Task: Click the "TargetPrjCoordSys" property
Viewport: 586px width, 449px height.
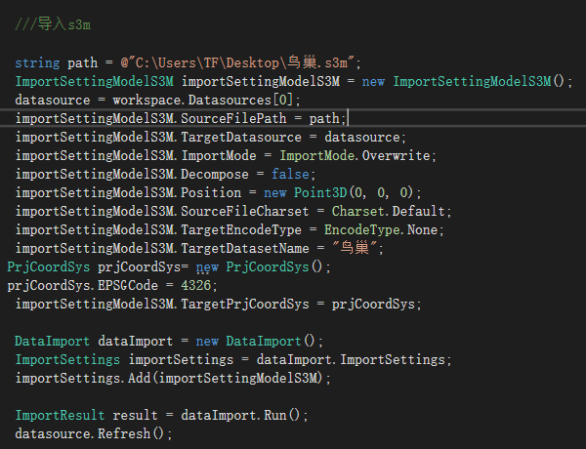Action: coord(245,304)
